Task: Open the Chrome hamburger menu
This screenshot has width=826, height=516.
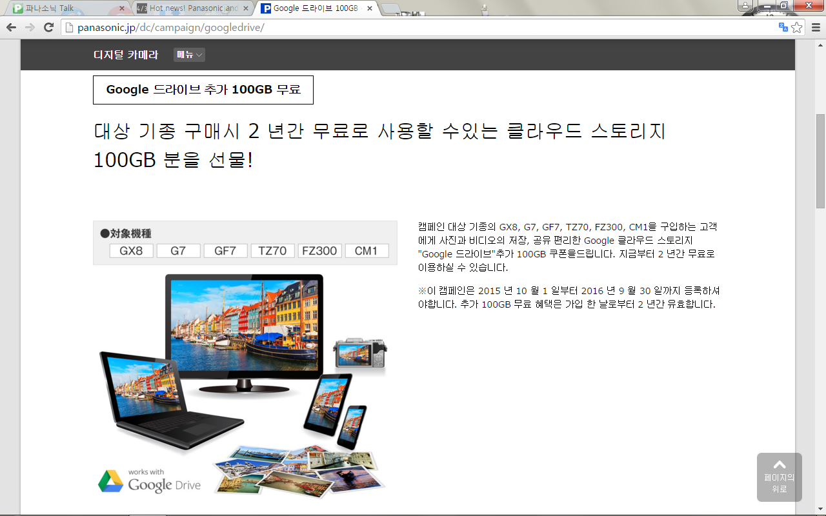Action: pos(815,27)
